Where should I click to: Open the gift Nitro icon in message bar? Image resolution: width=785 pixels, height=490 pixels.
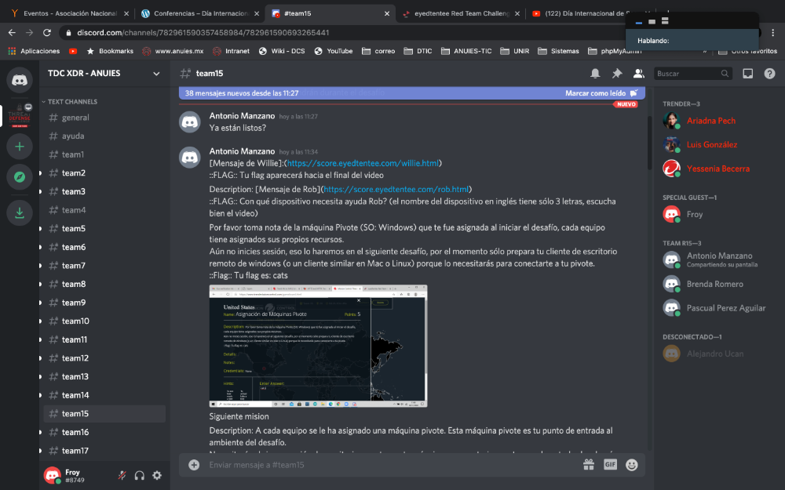click(x=588, y=464)
